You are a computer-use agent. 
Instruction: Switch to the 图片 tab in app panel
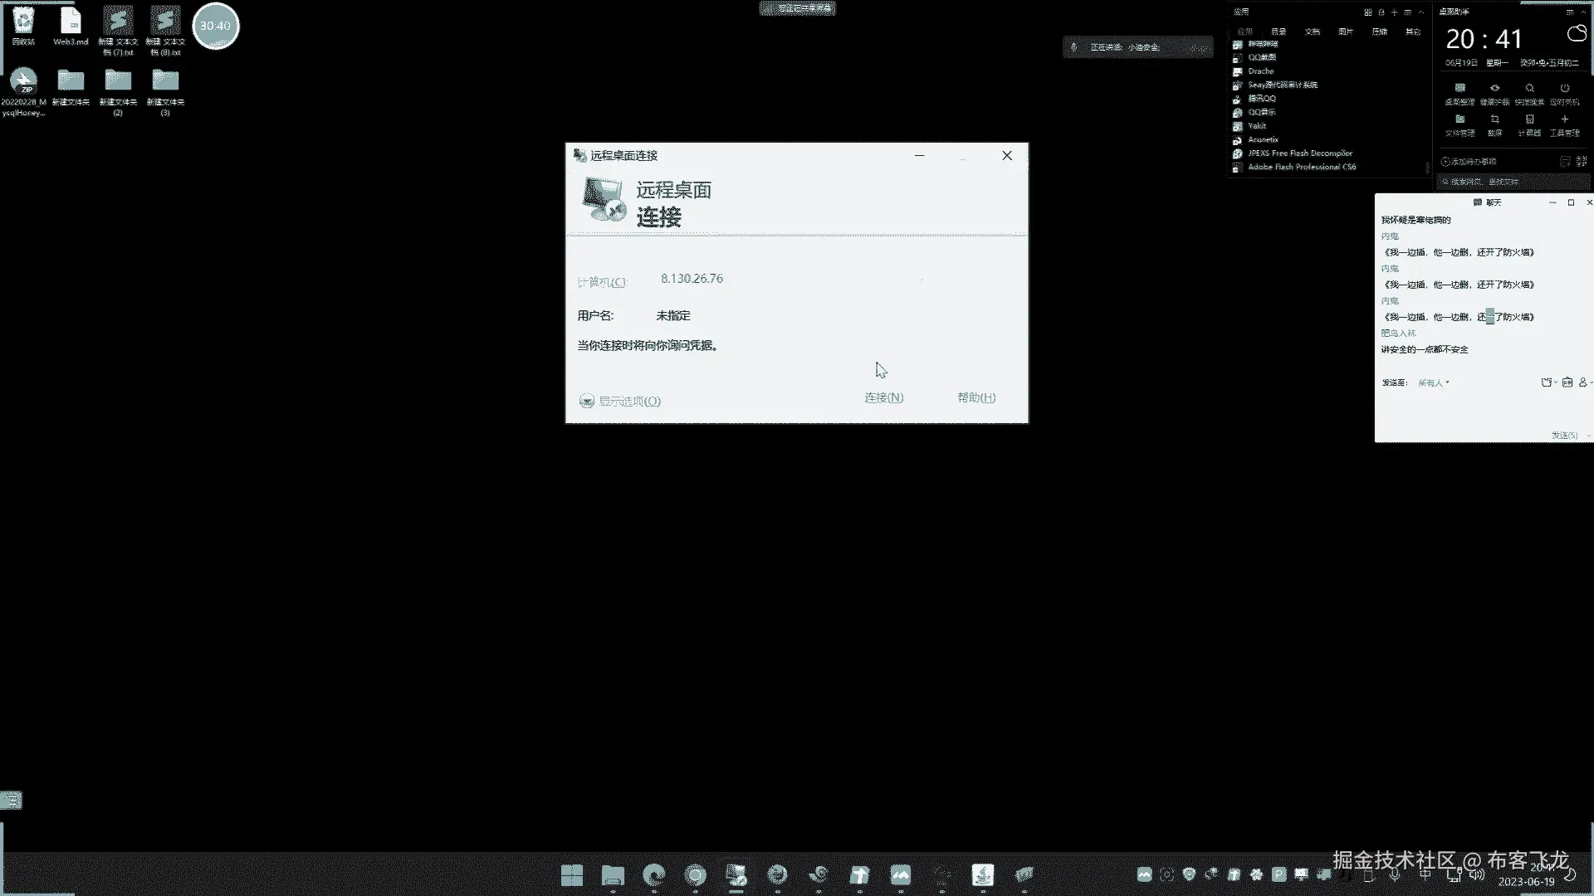[1346, 32]
